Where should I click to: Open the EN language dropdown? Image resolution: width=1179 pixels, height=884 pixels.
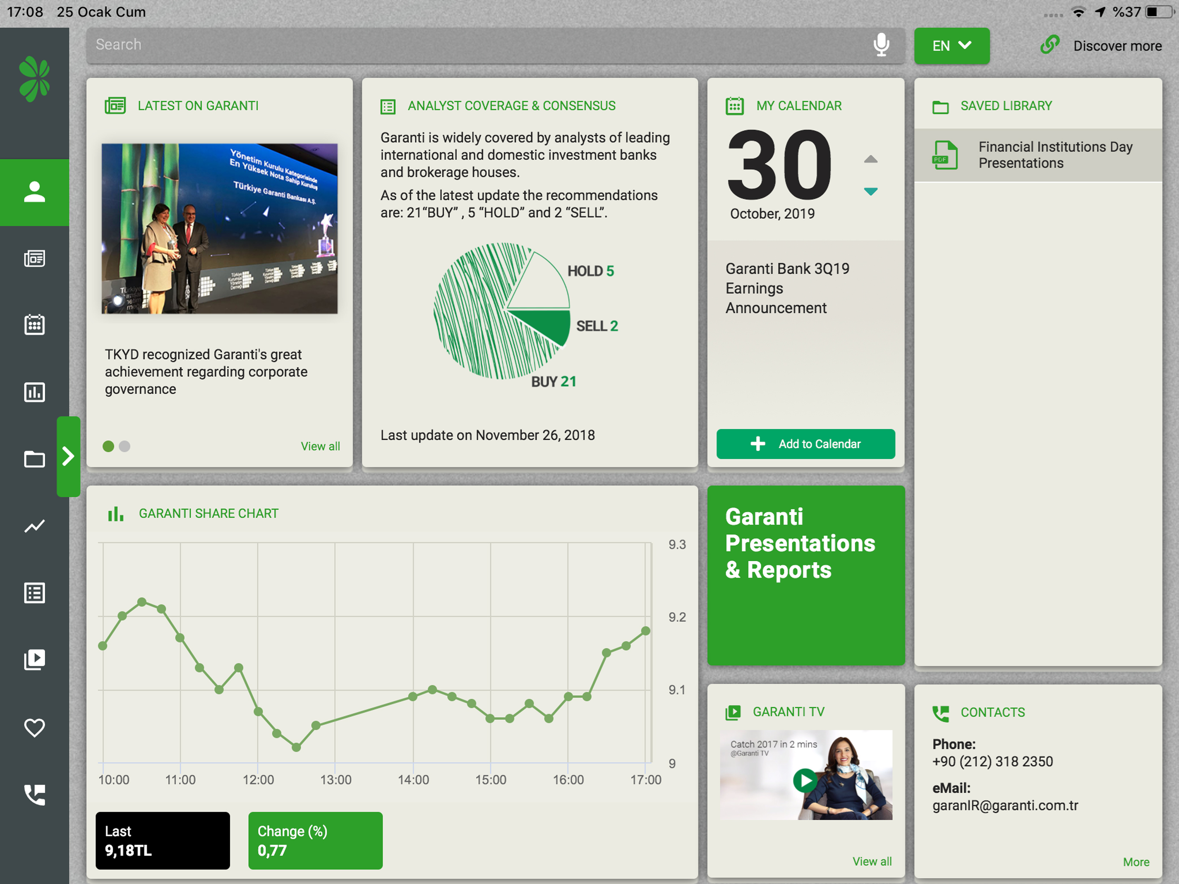[952, 46]
